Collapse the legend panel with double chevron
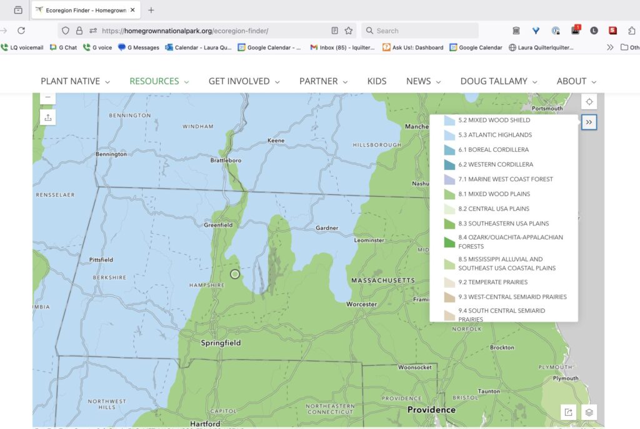The height and width of the screenshot is (429, 640). tap(589, 122)
